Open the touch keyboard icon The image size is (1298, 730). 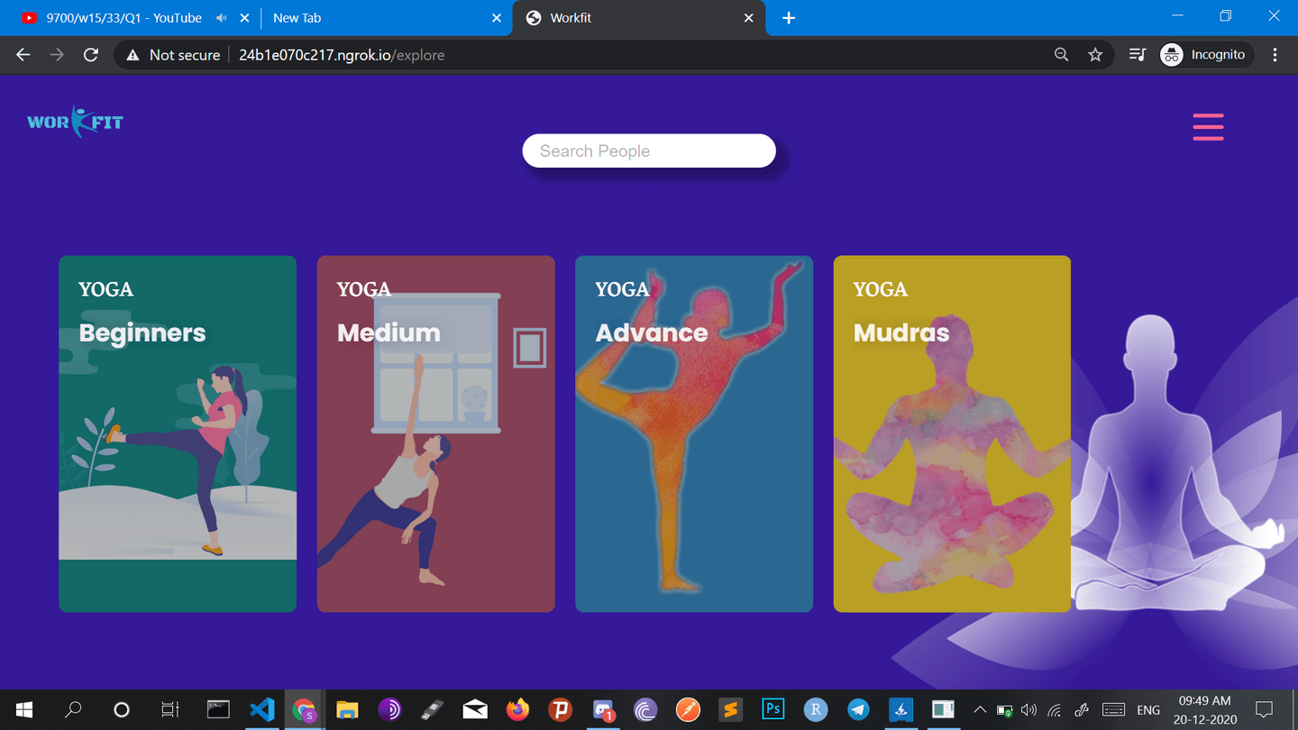(x=1114, y=709)
